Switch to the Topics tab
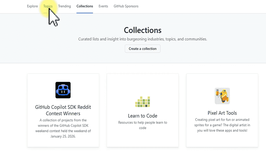Viewport: 266px width, 156px height. (48, 6)
